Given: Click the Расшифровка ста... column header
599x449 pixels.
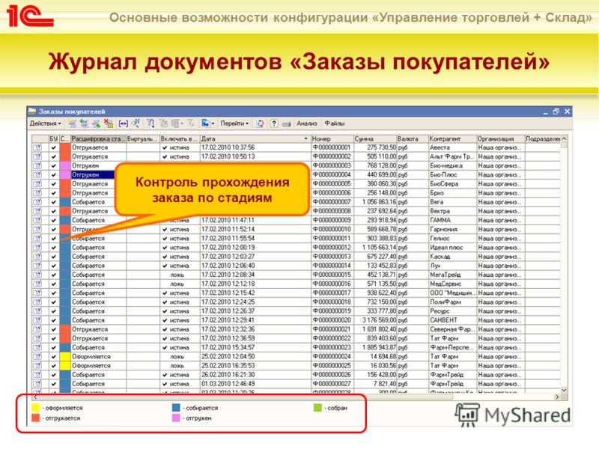Looking at the screenshot, I should coord(98,138).
